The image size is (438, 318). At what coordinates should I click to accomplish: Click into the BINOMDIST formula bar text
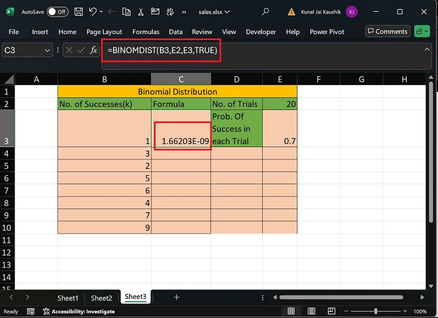[x=162, y=50]
